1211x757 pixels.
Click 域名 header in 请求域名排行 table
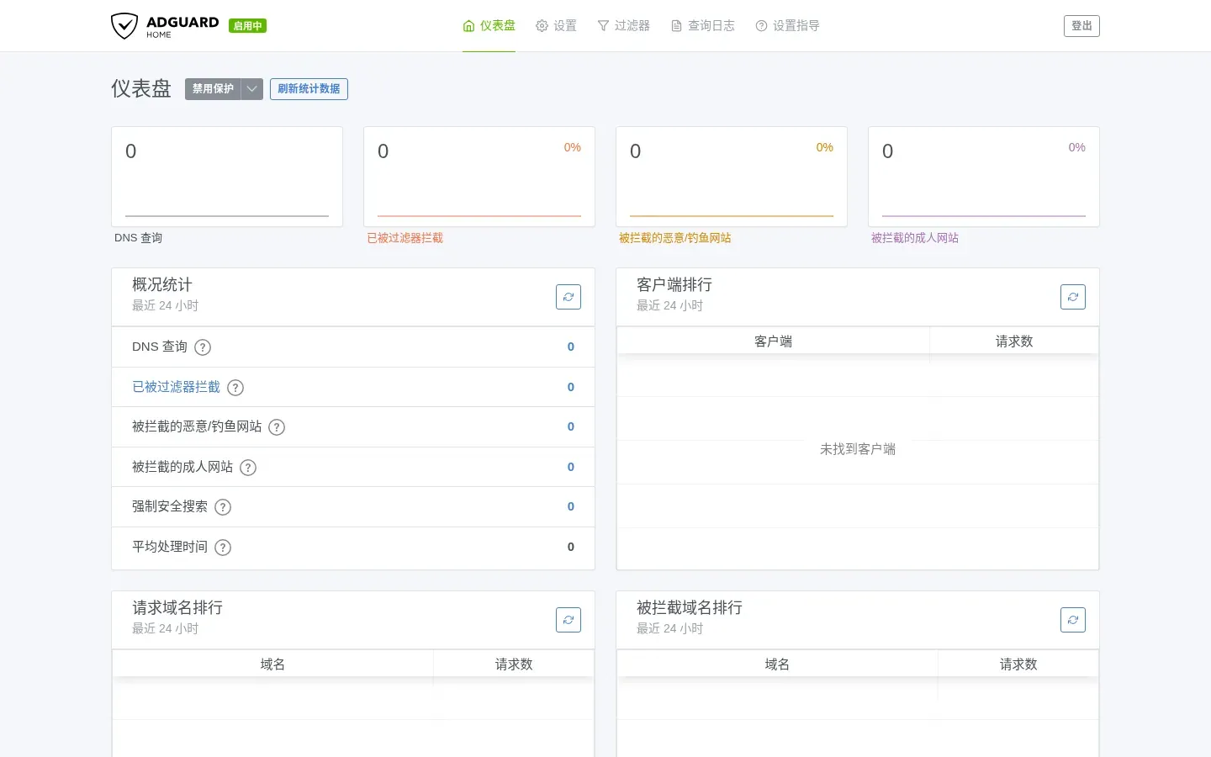272,664
